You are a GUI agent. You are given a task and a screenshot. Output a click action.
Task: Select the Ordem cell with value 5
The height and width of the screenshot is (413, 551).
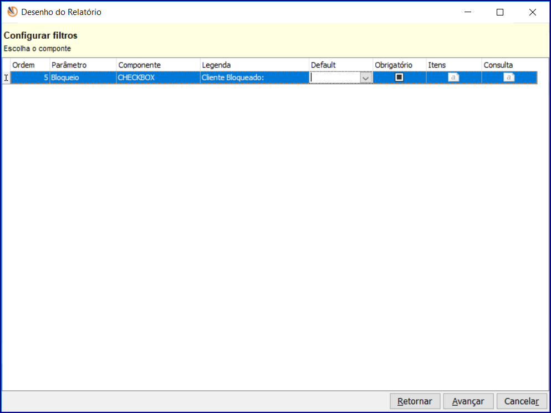click(x=30, y=78)
